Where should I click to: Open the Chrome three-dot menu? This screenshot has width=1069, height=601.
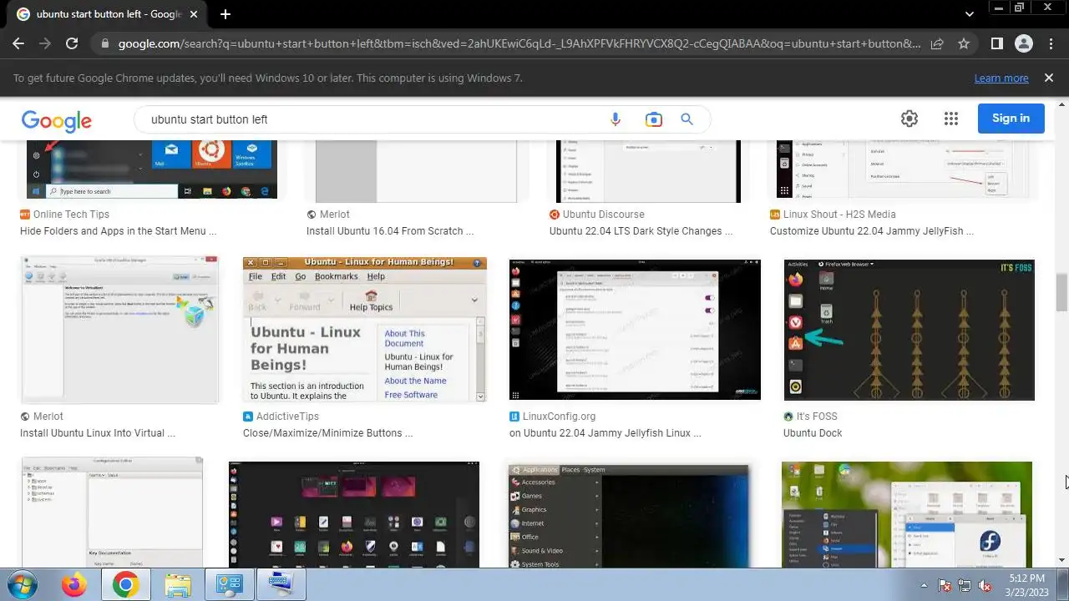(x=1051, y=43)
